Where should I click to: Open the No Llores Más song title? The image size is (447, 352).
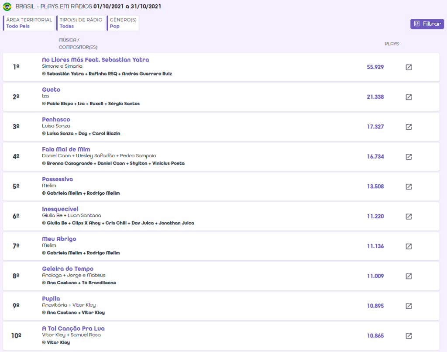pos(95,60)
